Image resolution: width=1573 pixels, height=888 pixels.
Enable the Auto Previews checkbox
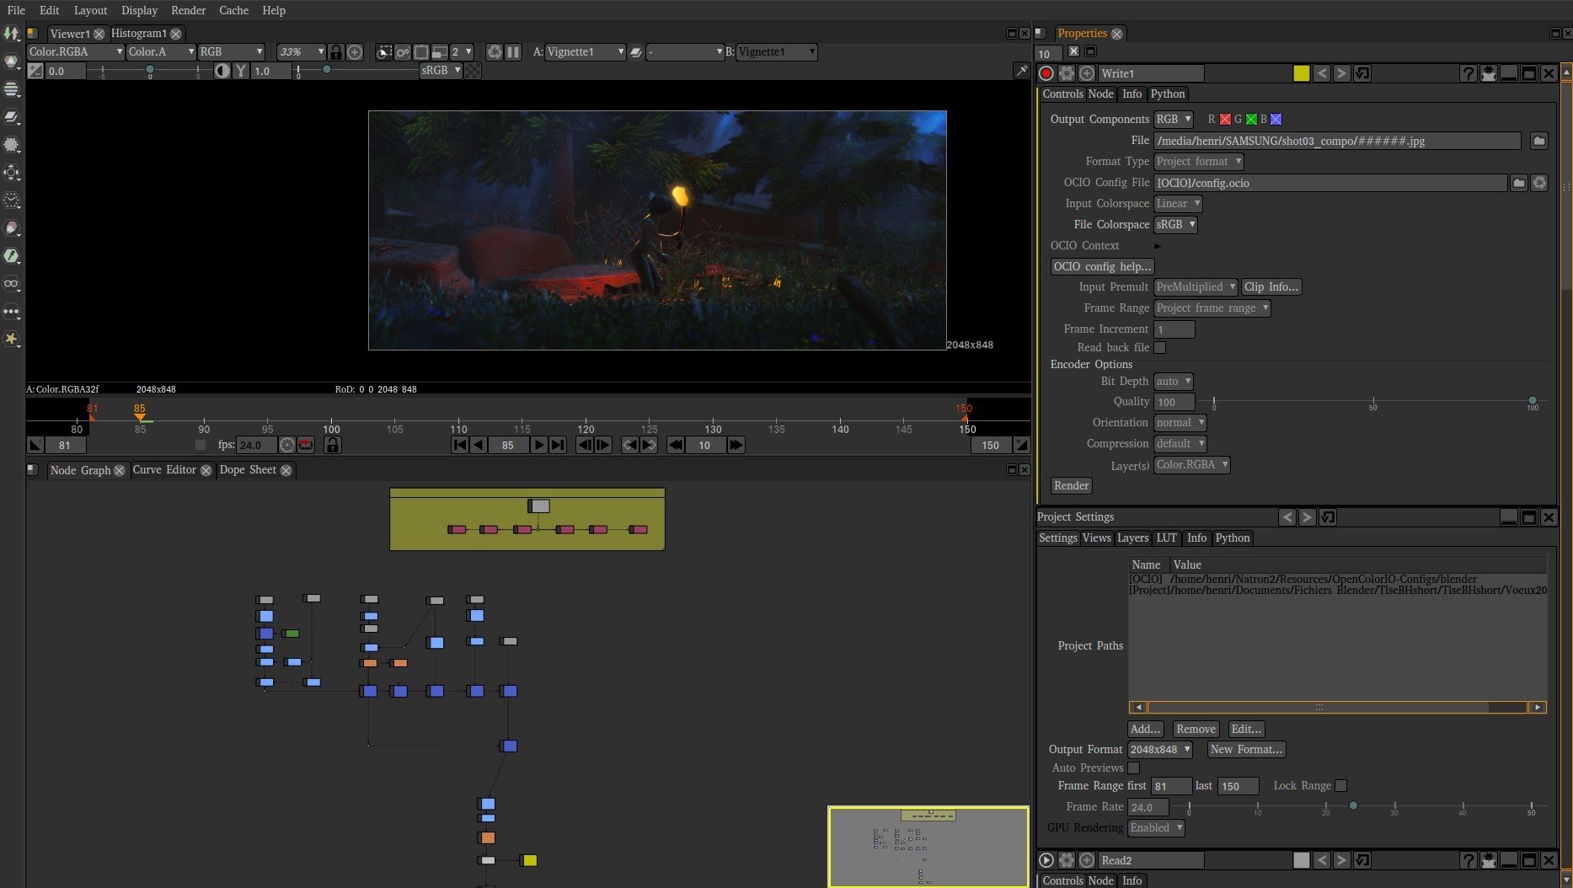click(x=1134, y=768)
